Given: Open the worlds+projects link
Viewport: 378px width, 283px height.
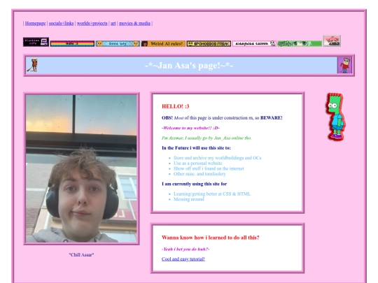Looking at the screenshot, I should [x=92, y=23].
